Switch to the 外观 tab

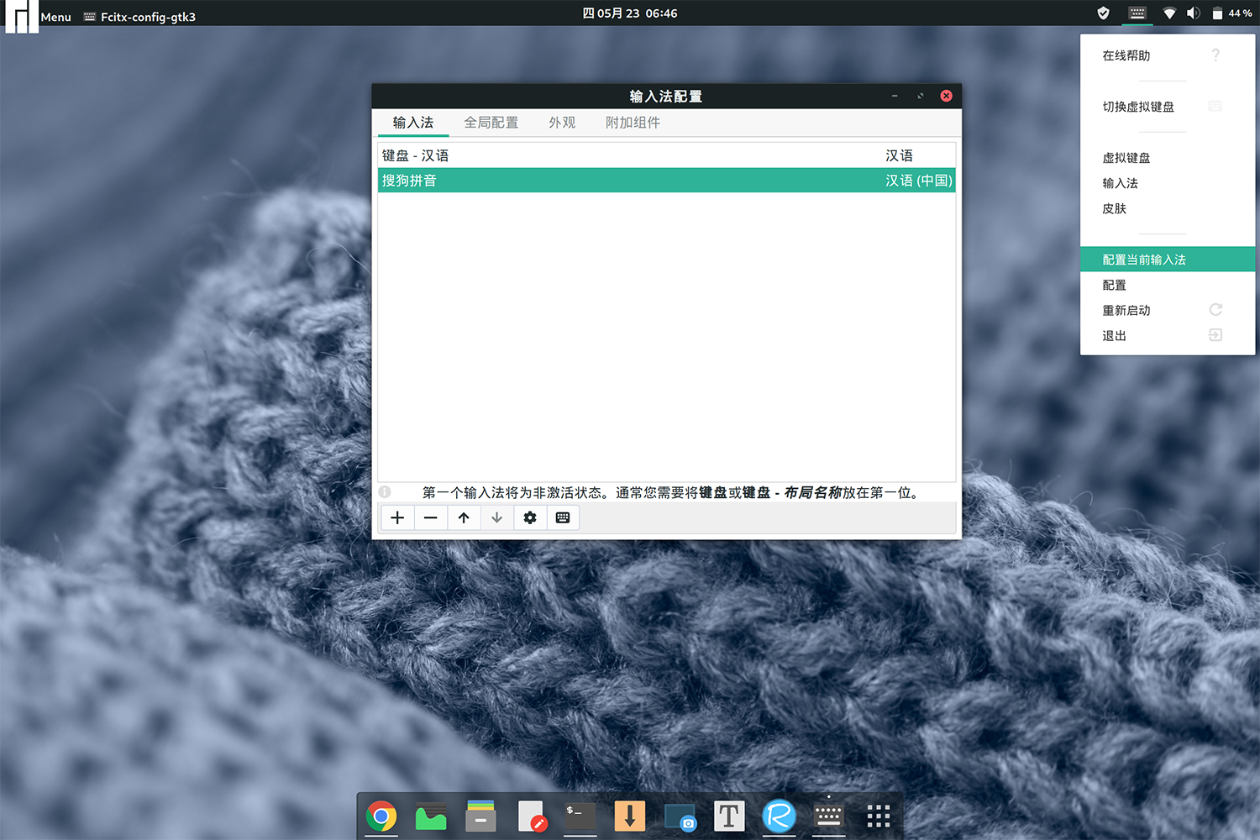tap(562, 123)
